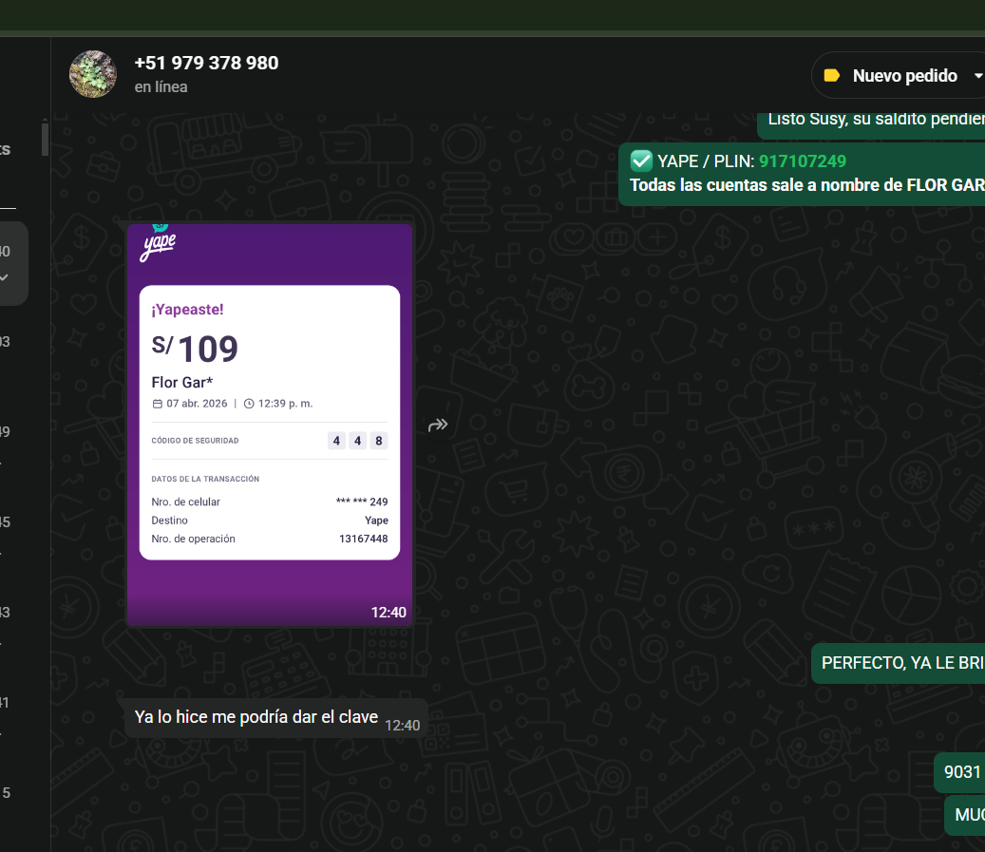The height and width of the screenshot is (852, 985).
Task: Open the Yape receipt image
Action: tap(270, 425)
